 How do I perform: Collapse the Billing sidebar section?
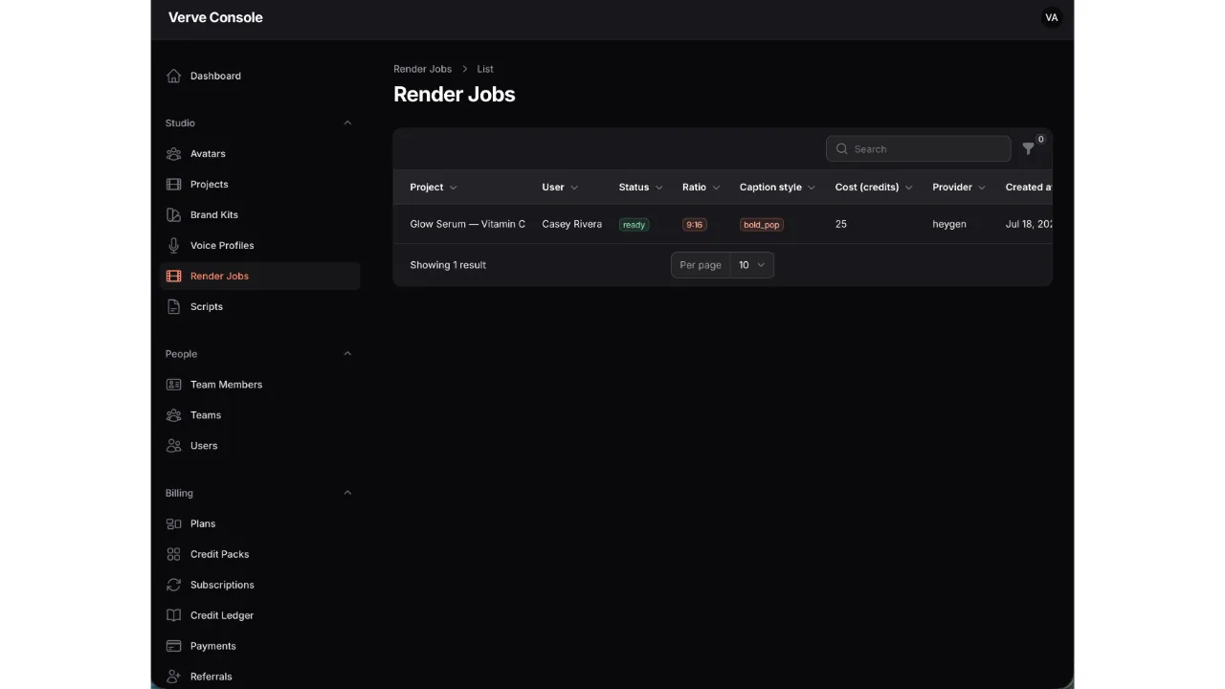[347, 493]
